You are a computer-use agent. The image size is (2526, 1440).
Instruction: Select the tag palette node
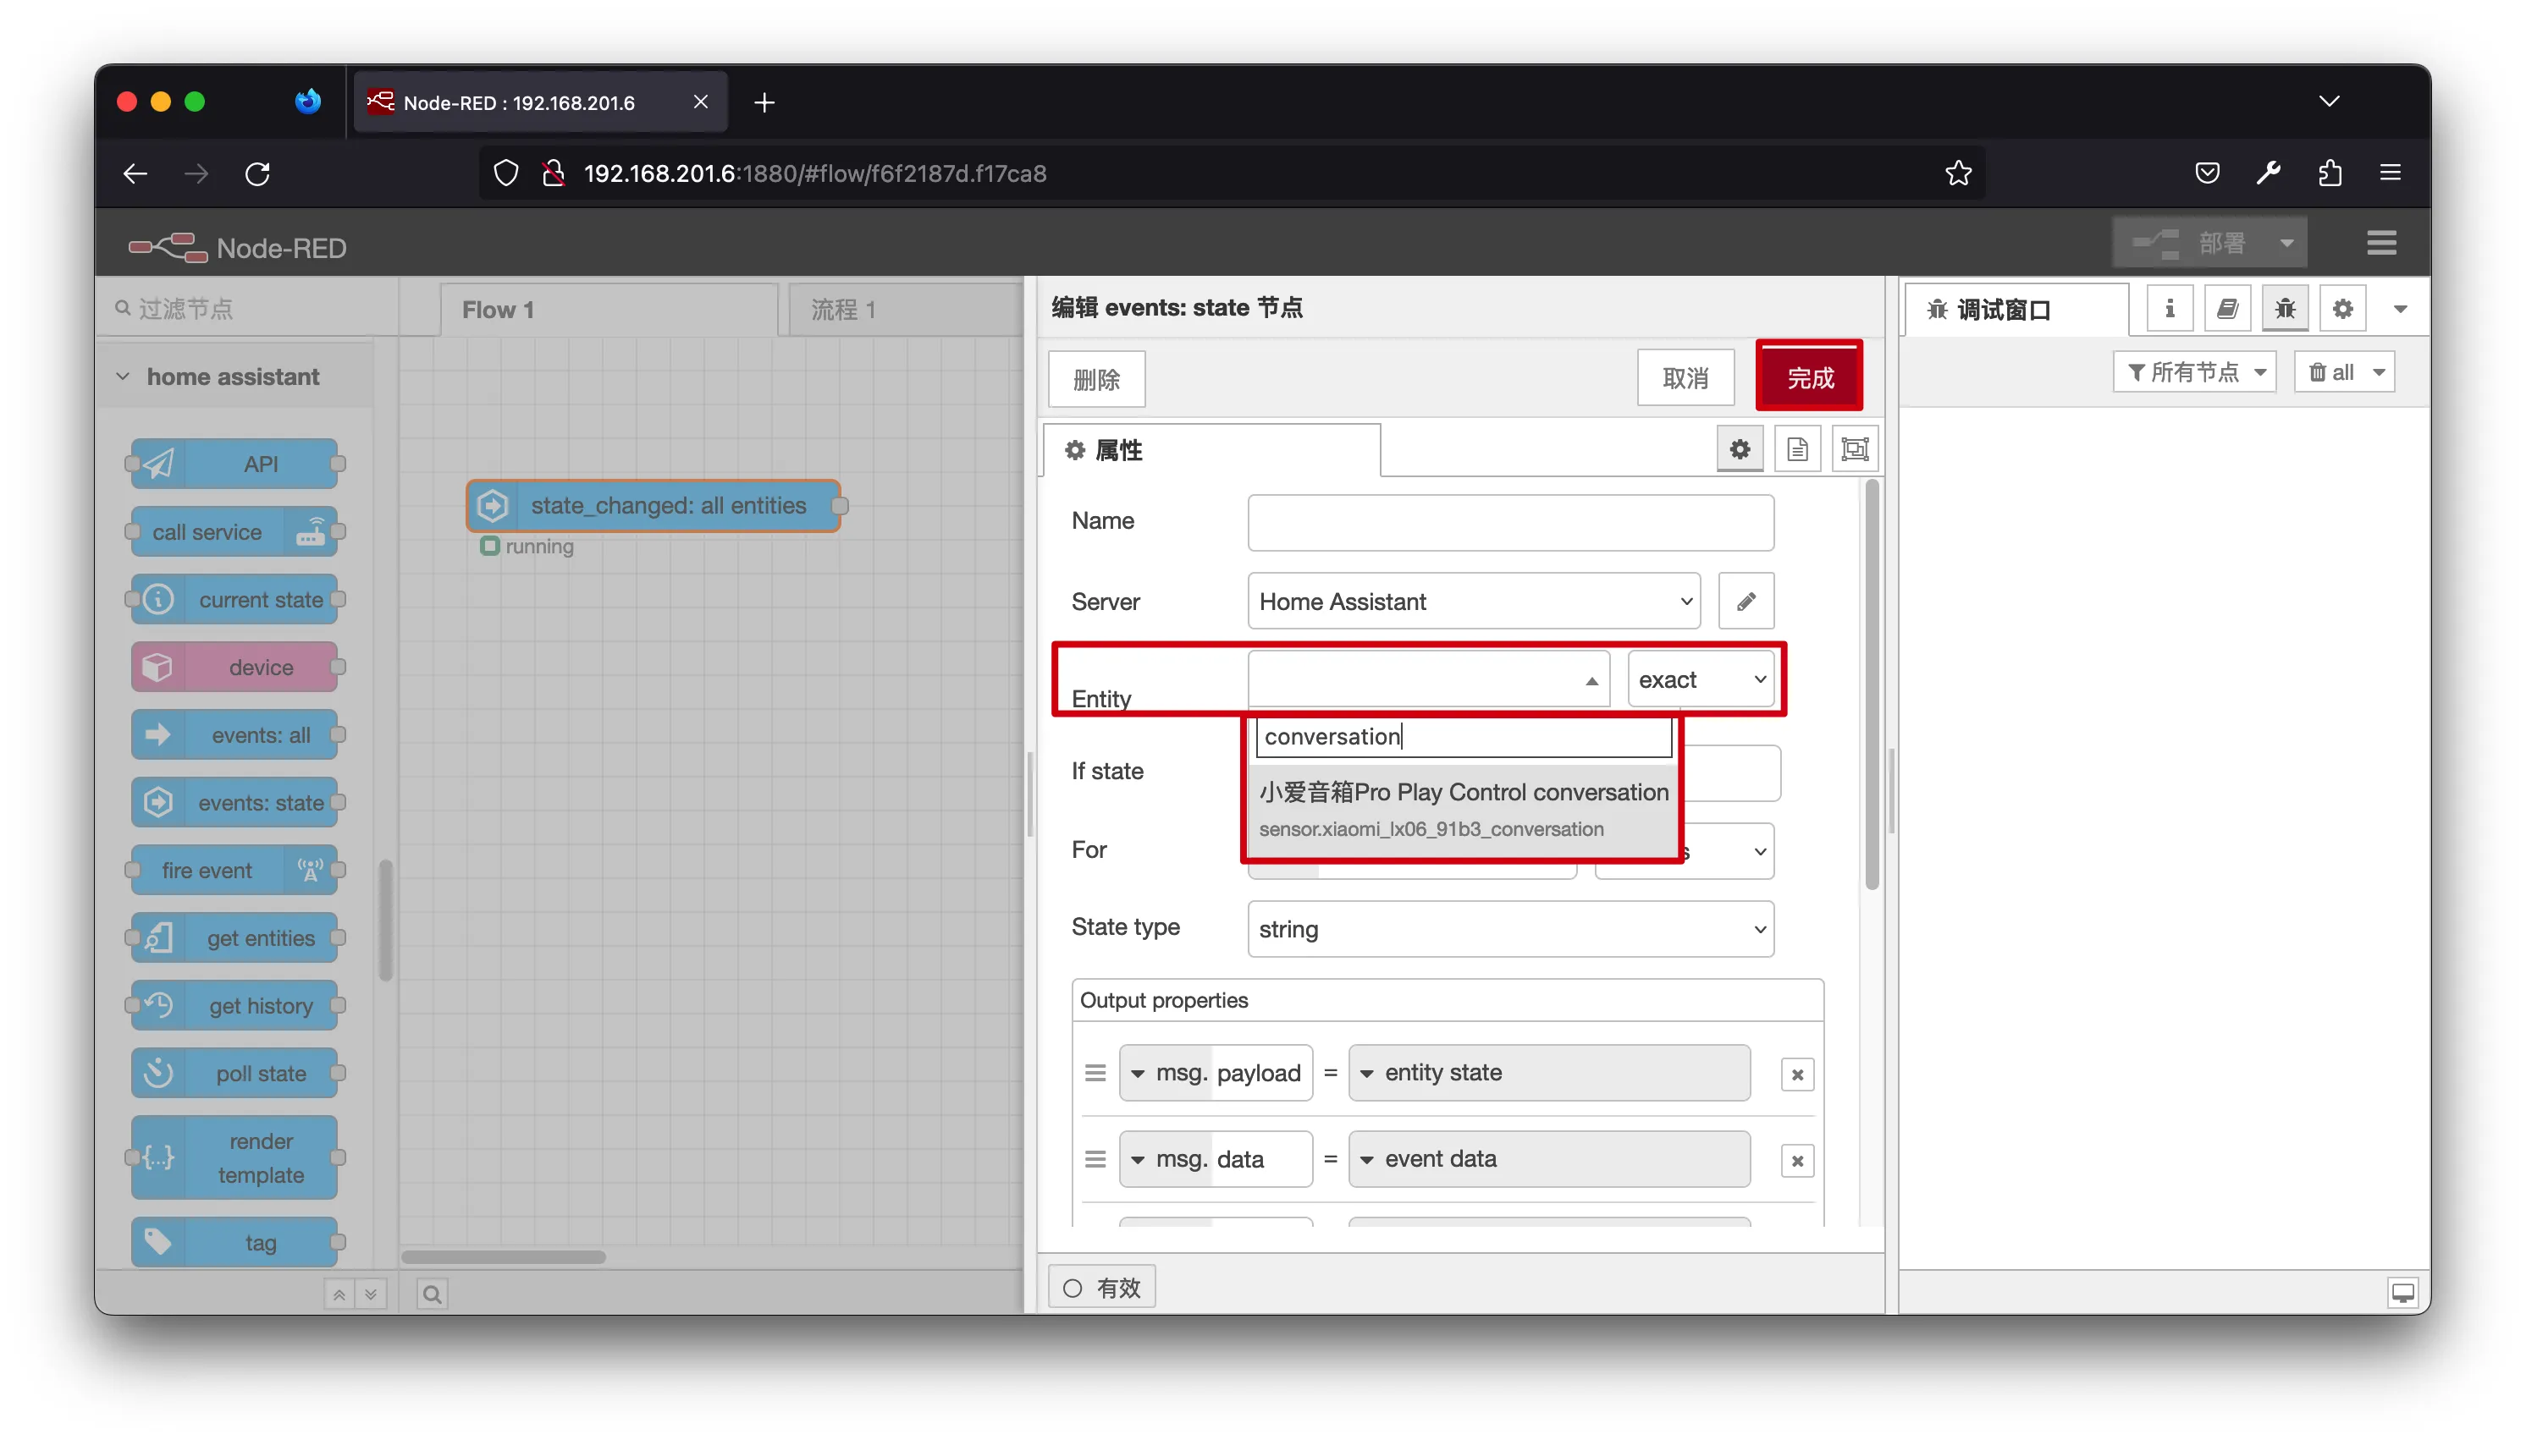click(x=234, y=1242)
